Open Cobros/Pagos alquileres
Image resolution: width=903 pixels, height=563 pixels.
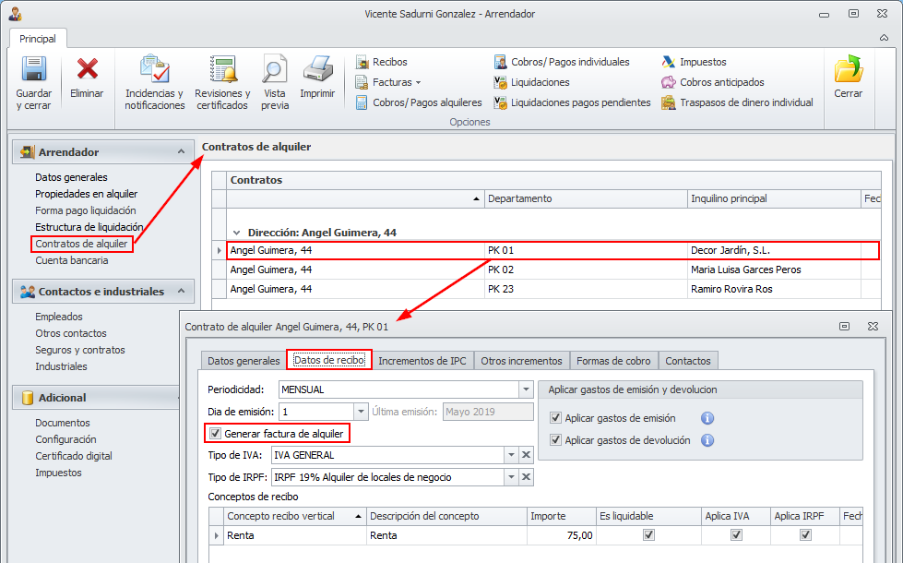[419, 102]
